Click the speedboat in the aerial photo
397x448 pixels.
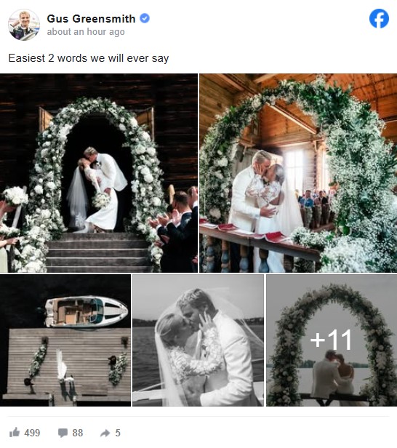86,311
